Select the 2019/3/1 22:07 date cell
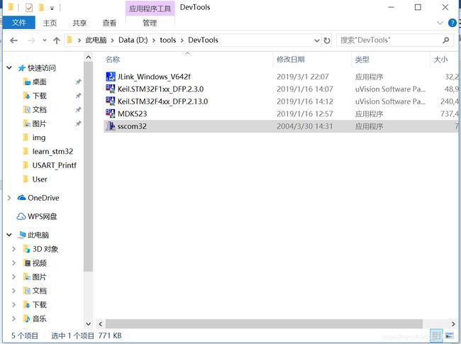 [303, 77]
